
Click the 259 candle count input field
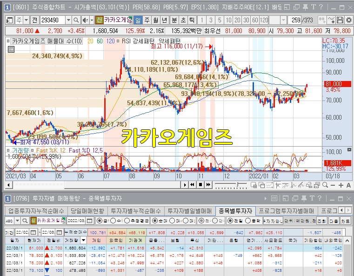pos(294,20)
